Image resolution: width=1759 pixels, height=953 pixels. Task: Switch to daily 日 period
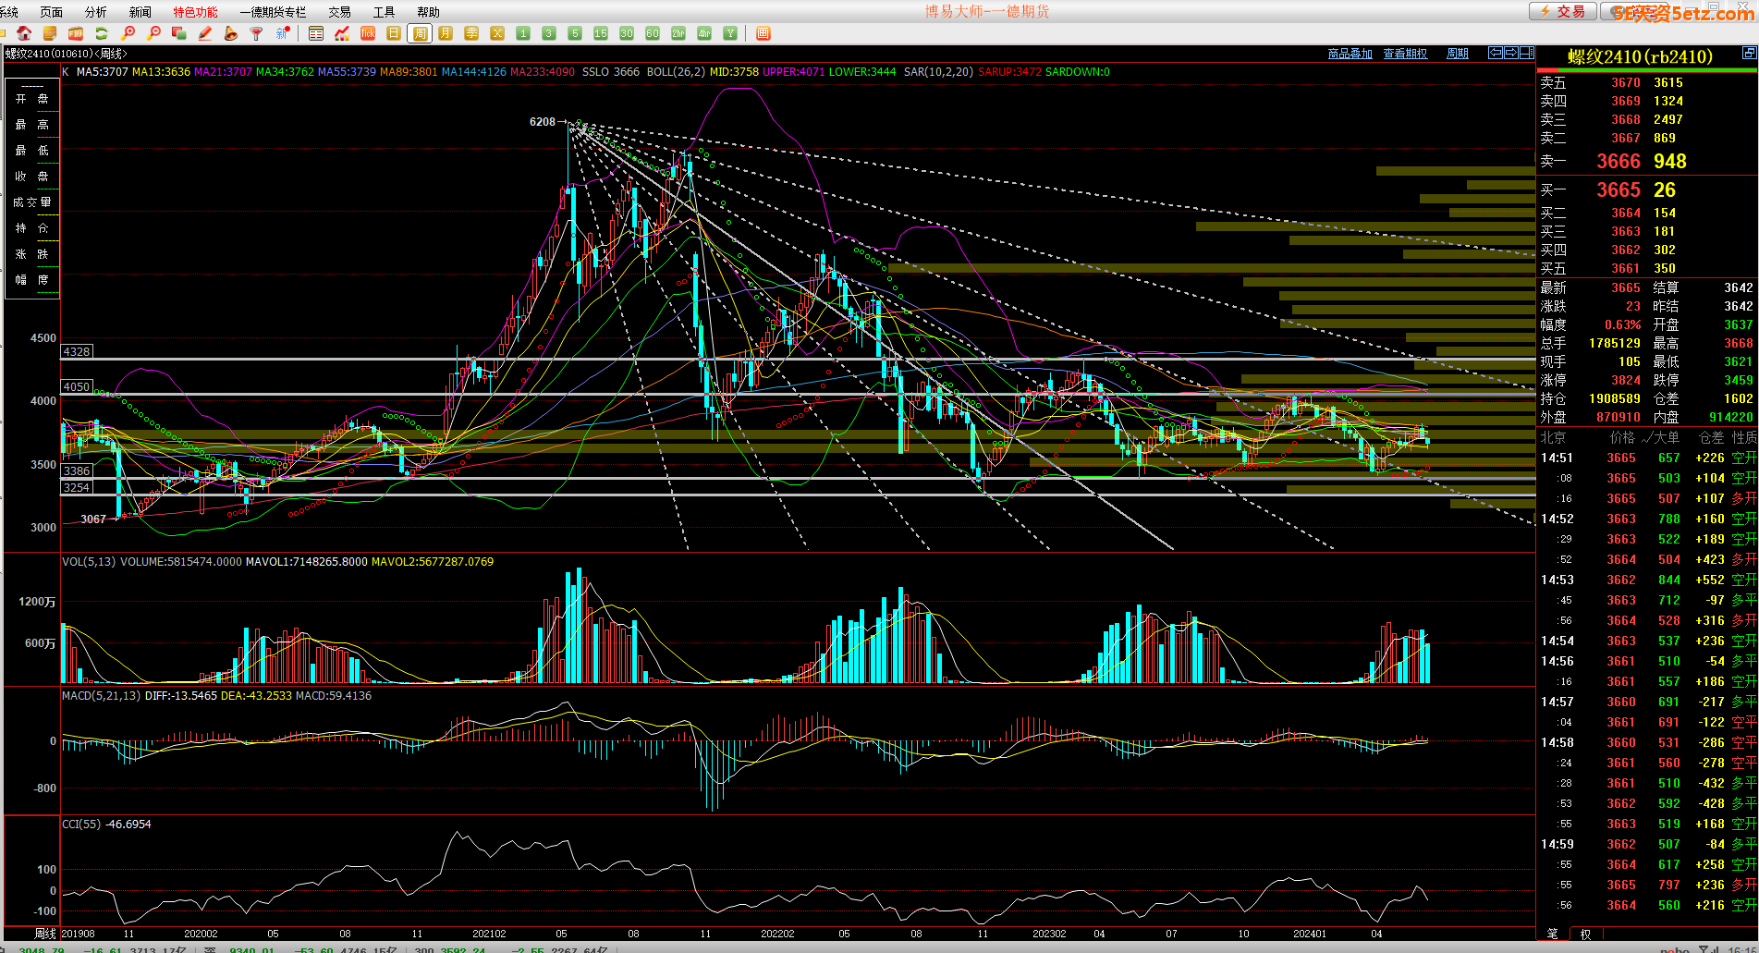[x=394, y=33]
